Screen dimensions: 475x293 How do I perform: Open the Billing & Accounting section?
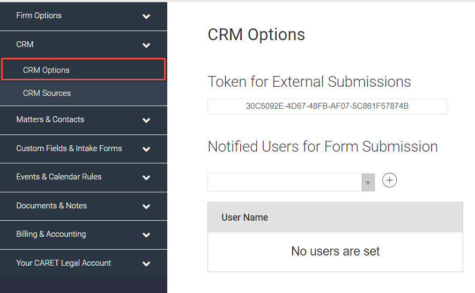coord(83,235)
